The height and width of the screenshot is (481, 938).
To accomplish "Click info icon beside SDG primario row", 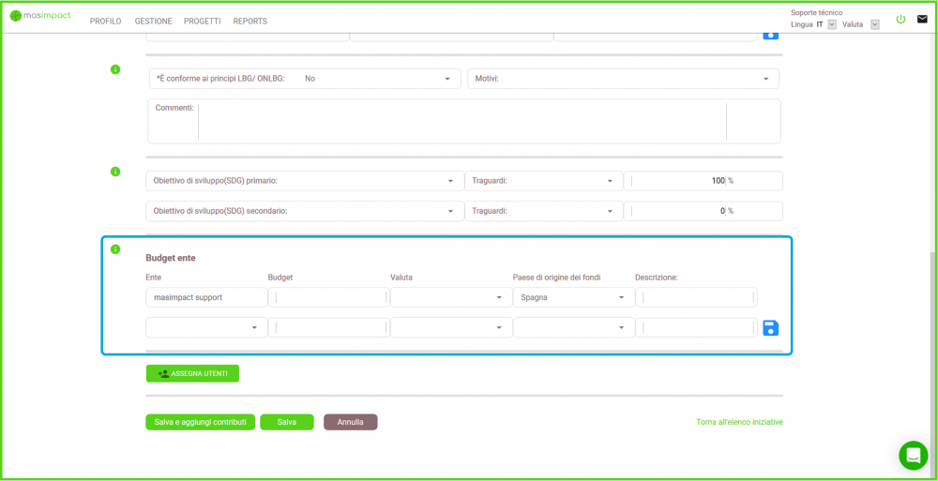I will click(115, 172).
